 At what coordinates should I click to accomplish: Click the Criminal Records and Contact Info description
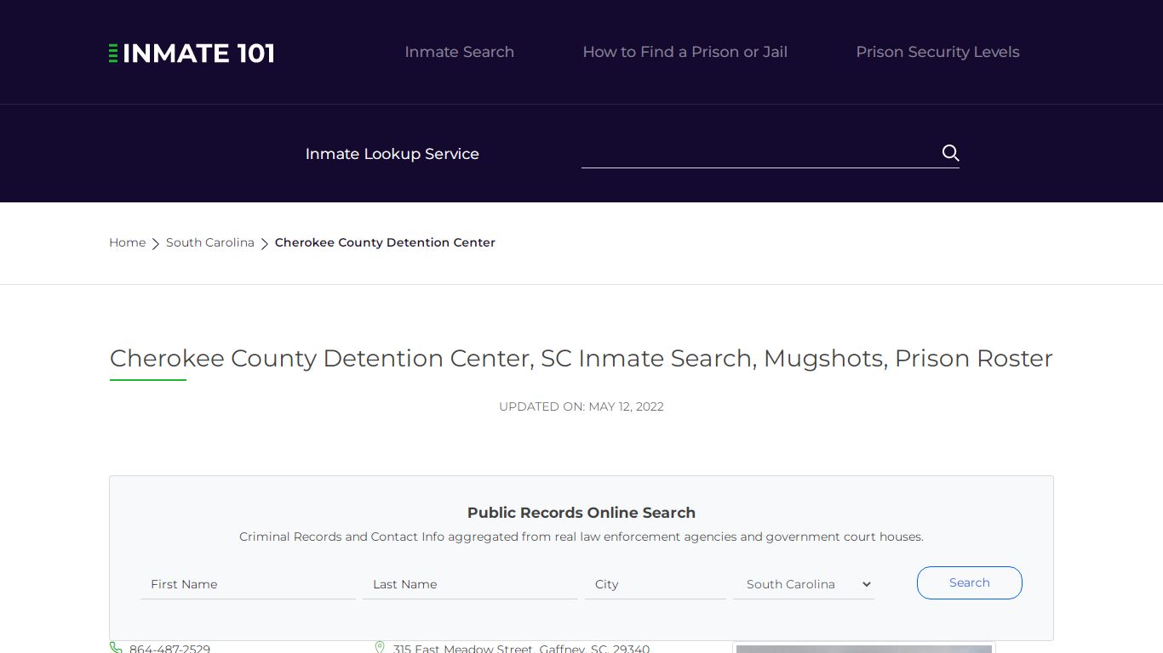point(581,537)
